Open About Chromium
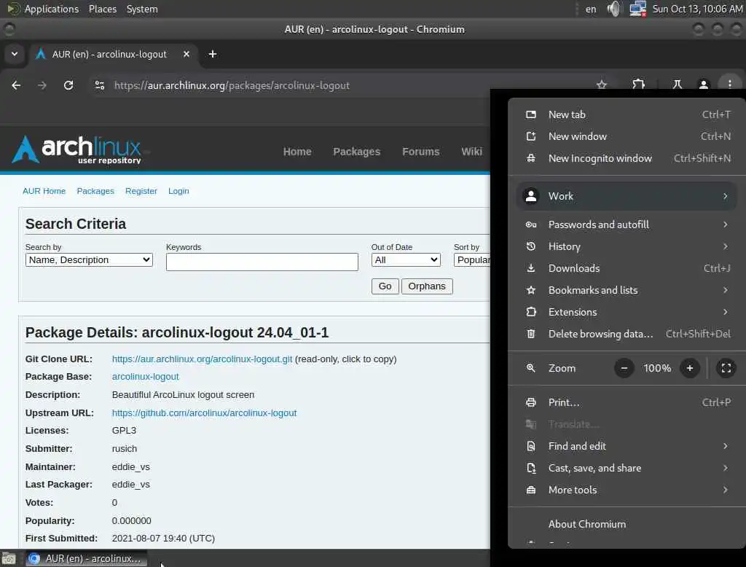The width and height of the screenshot is (746, 567). click(627, 524)
